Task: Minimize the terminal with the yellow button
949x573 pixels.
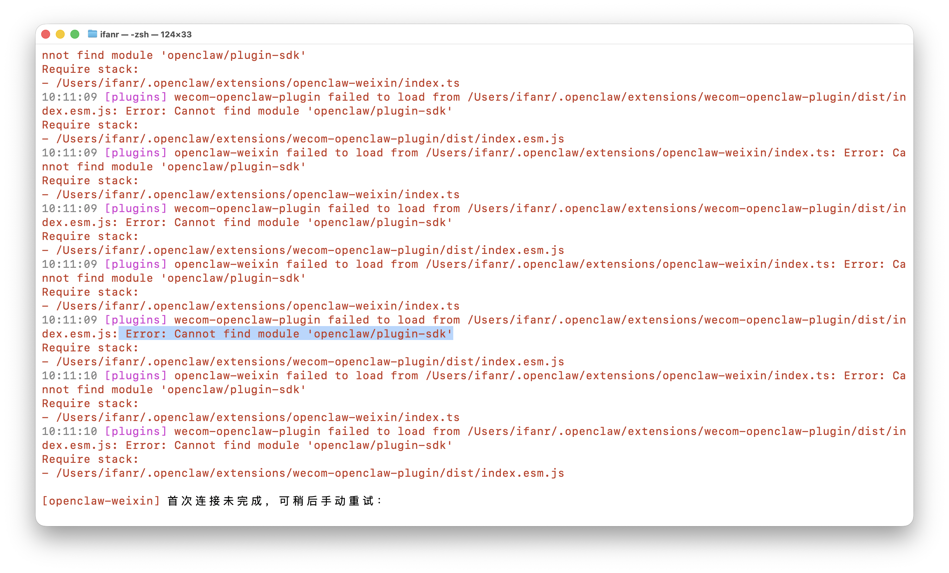Action: pyautogui.click(x=61, y=34)
